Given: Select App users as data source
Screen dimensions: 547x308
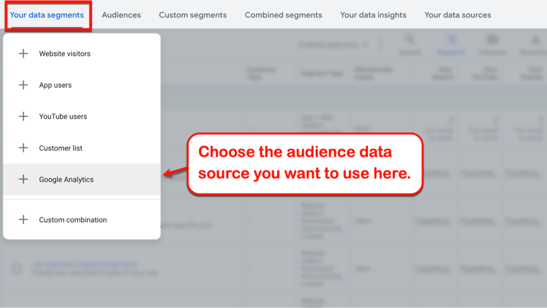Looking at the screenshot, I should tap(82, 85).
